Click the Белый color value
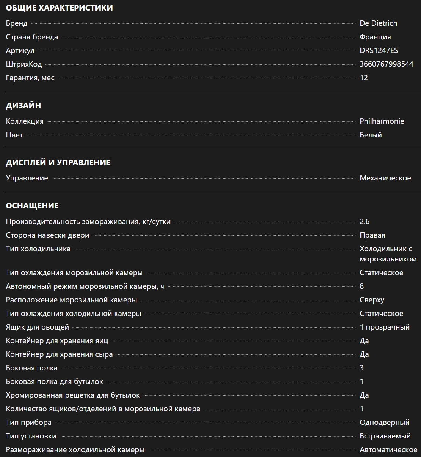421x457 pixels. point(371,135)
